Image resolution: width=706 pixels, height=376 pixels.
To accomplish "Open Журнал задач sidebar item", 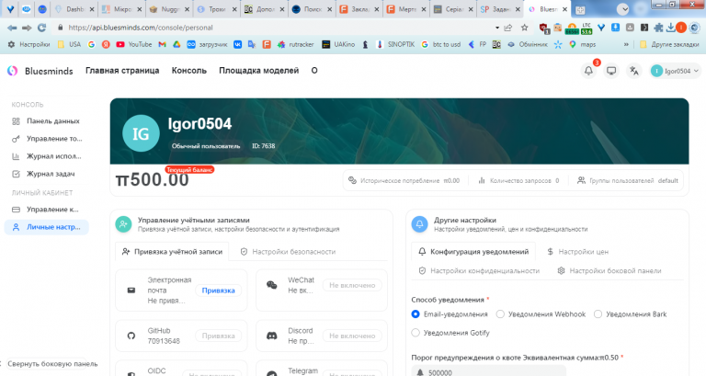I will pos(46,174).
